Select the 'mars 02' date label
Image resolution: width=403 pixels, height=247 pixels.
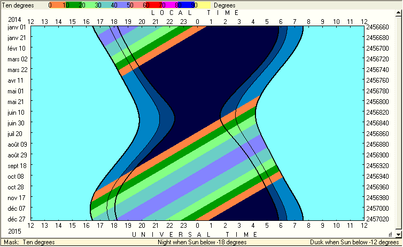tap(18, 59)
